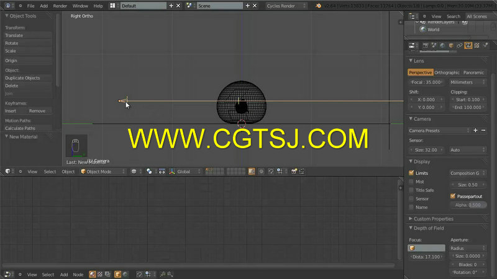497x279 pixels.
Task: Click the pivot point icon in 3D header
Action: 149,172
